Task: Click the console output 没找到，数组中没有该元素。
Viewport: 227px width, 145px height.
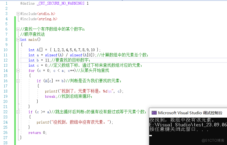Action: (x=182, y=120)
